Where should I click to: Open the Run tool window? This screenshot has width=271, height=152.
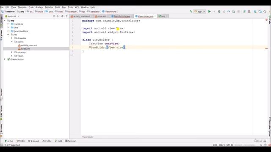tap(9, 141)
